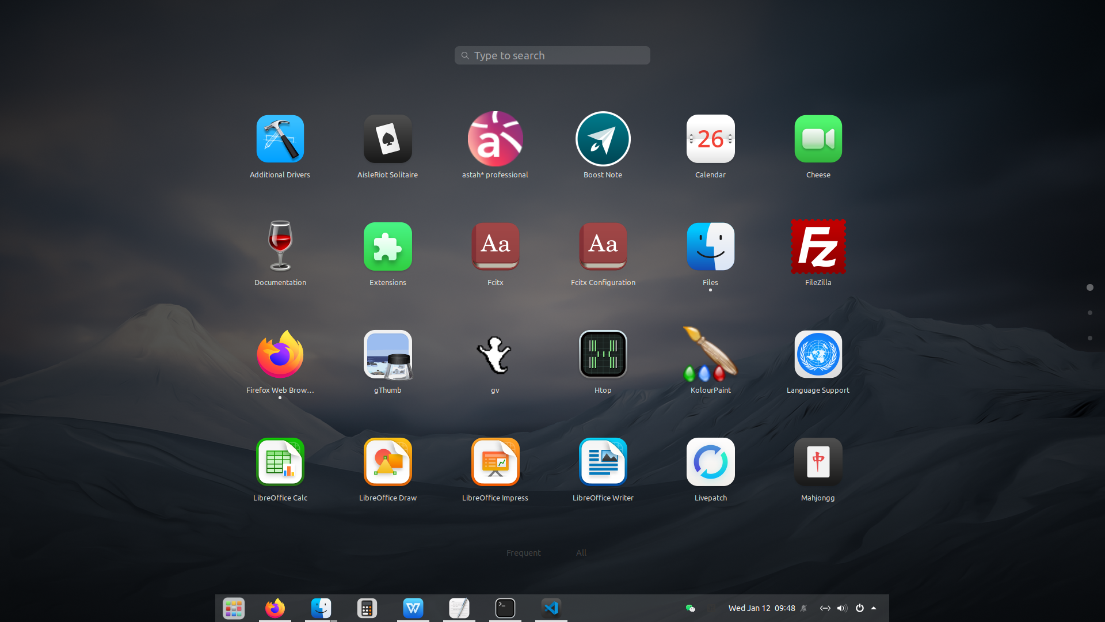The width and height of the screenshot is (1105, 622).
Task: Launch the KolourPaint app
Action: point(710,354)
